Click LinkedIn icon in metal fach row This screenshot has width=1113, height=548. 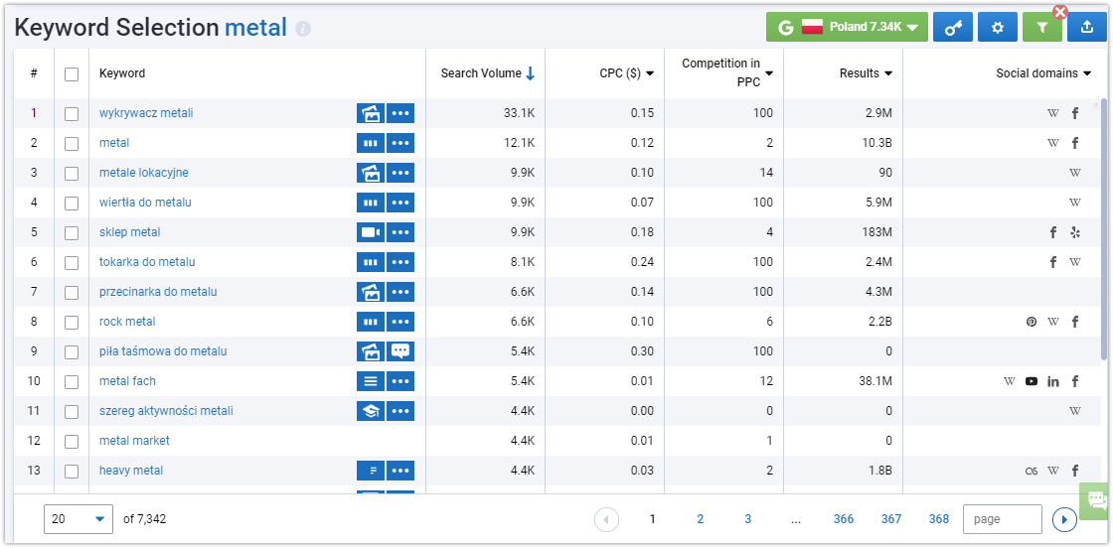[x=1053, y=381]
